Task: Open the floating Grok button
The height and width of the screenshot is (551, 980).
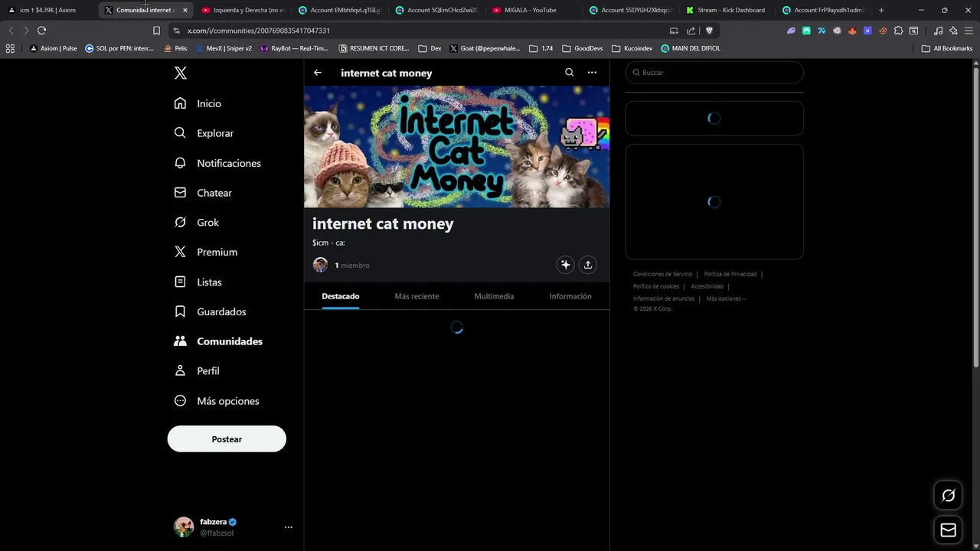Action: coord(948,496)
